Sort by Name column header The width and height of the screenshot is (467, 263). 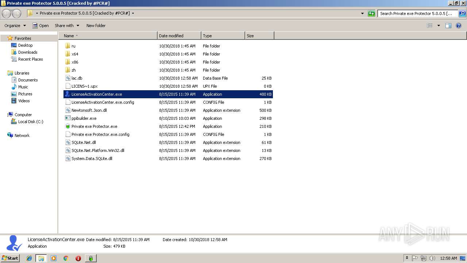click(108, 36)
